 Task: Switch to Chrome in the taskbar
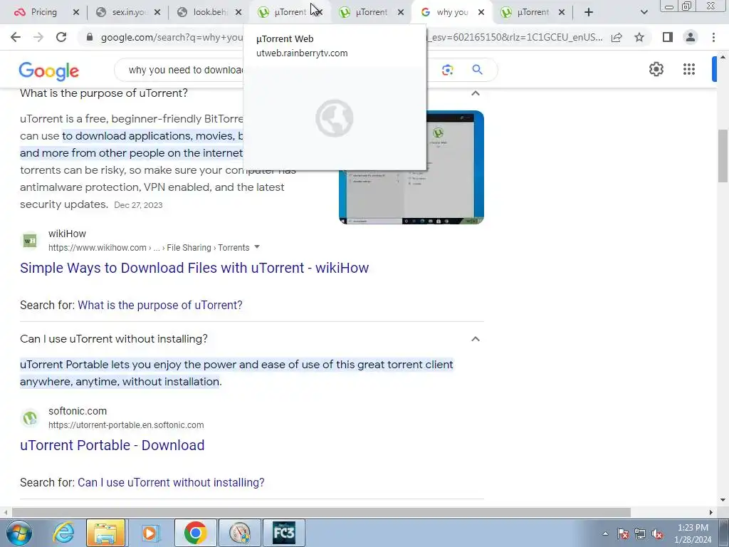tap(195, 533)
